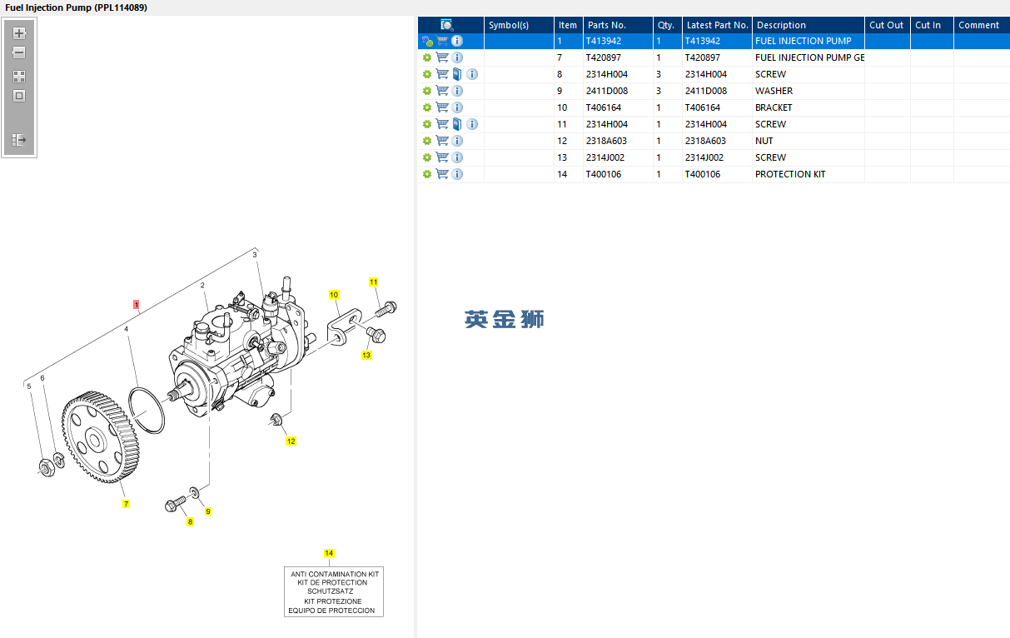Click green gear icon for item 7

tap(427, 57)
